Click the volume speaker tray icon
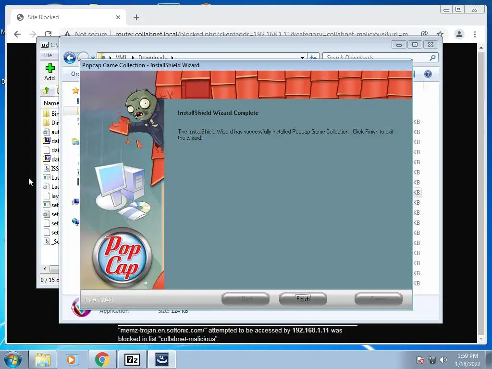 coord(443,360)
